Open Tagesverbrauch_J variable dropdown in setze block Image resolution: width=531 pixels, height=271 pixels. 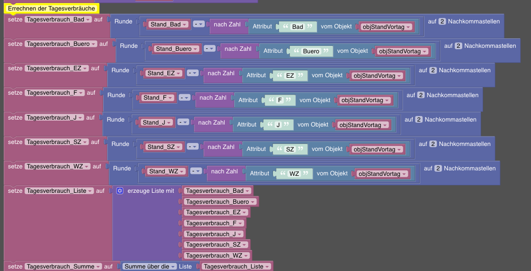(x=54, y=118)
